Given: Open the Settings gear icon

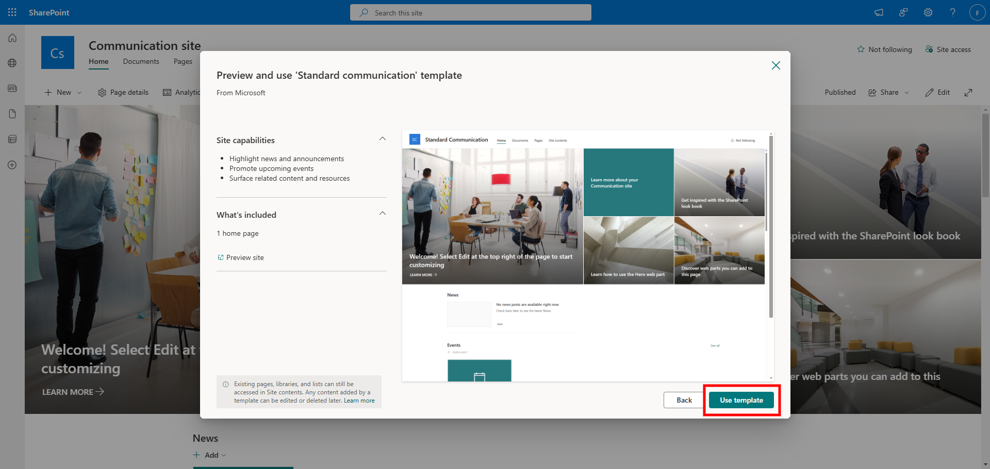Looking at the screenshot, I should [928, 12].
